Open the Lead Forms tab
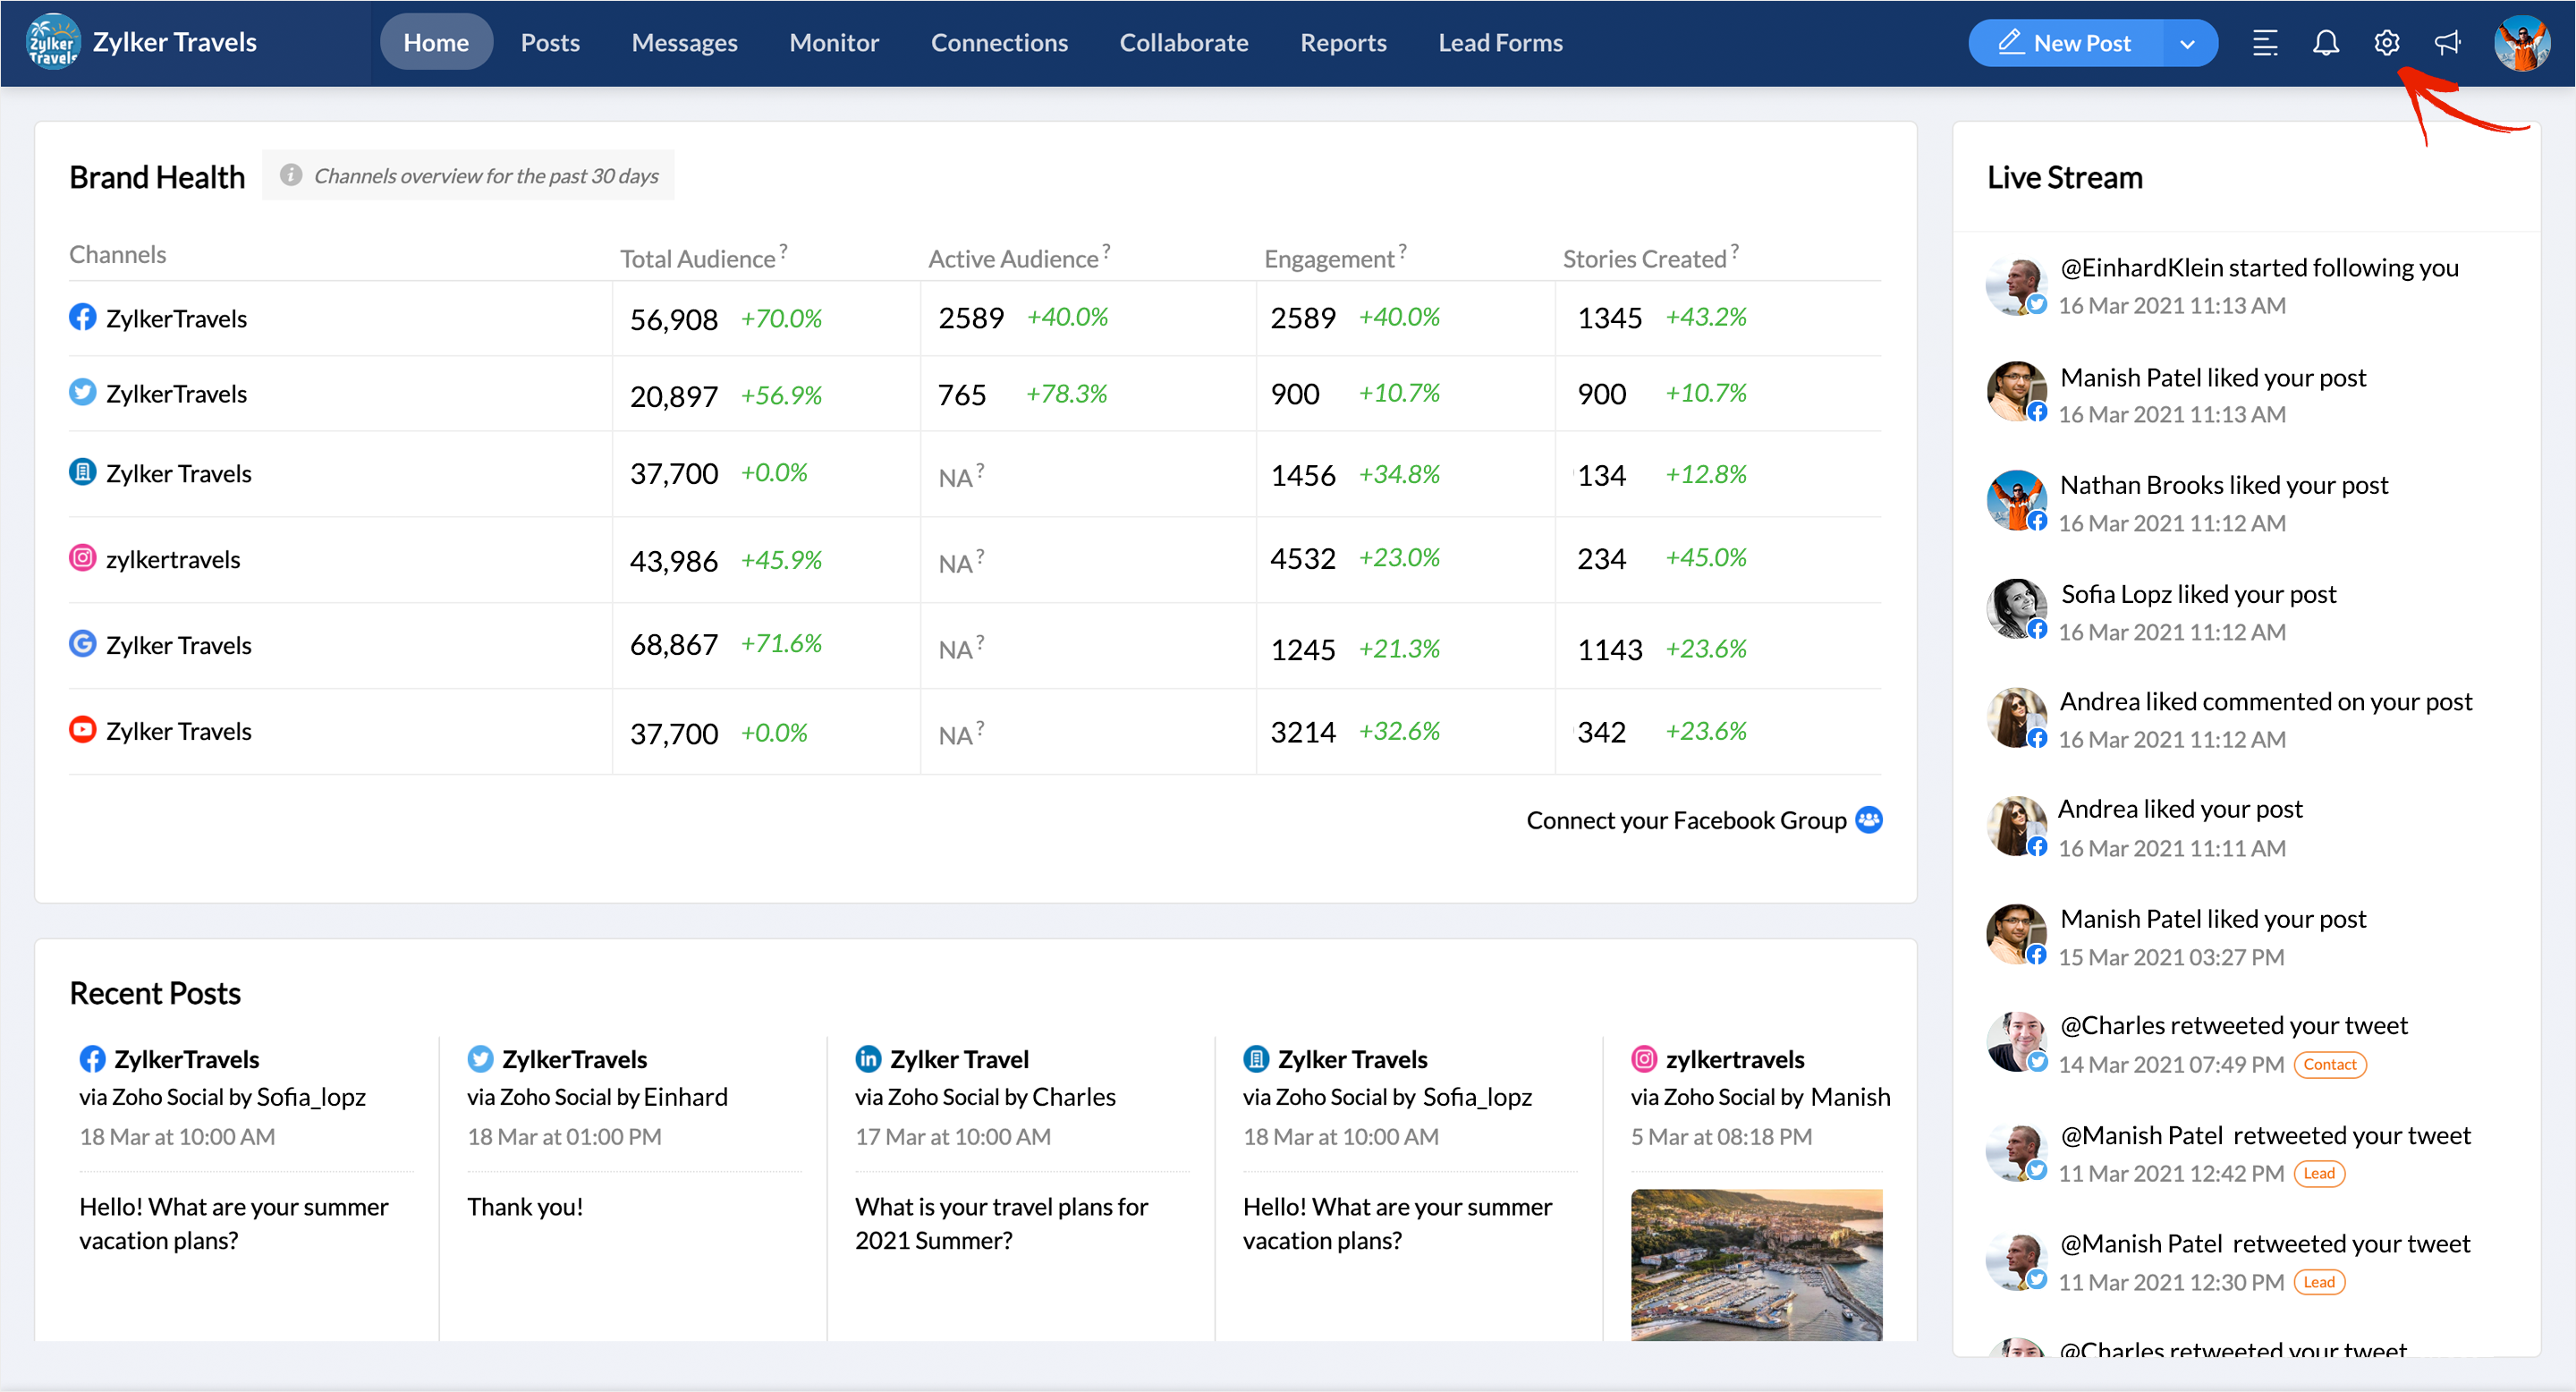The width and height of the screenshot is (2576, 1392). [1499, 43]
